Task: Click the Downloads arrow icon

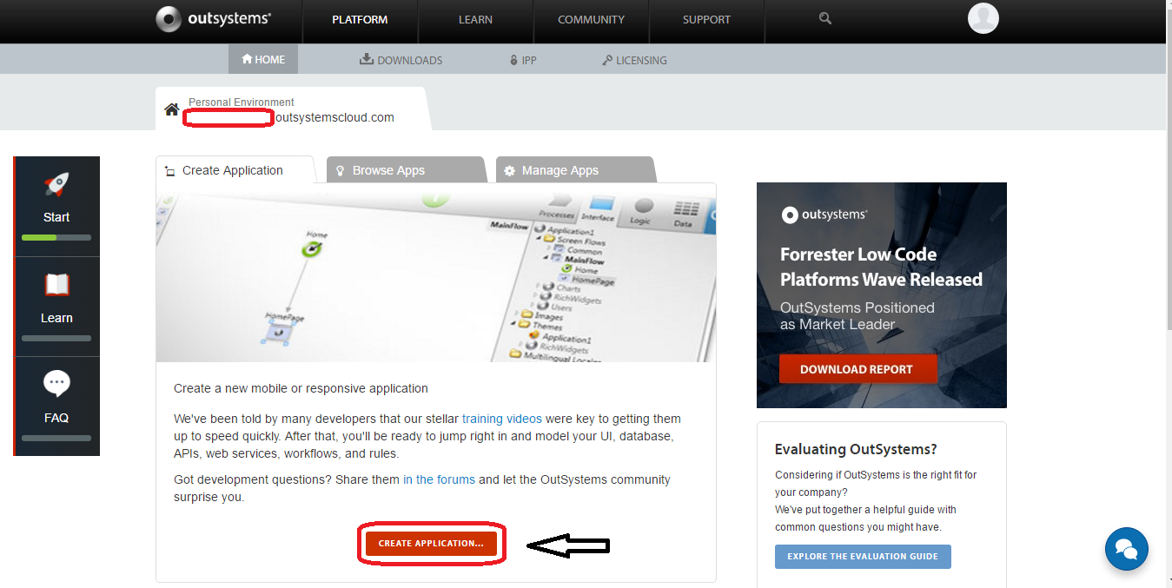Action: (x=367, y=59)
